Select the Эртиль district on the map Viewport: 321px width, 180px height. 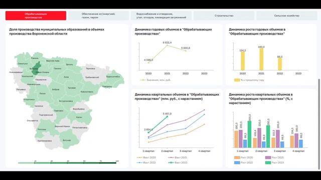(69, 64)
